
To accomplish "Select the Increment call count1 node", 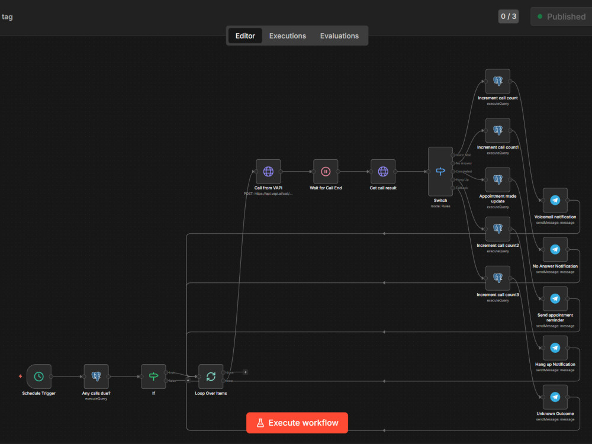I will (x=498, y=131).
